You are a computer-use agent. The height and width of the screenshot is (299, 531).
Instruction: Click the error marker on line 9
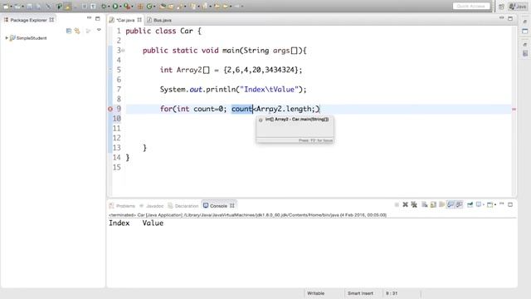coord(110,109)
